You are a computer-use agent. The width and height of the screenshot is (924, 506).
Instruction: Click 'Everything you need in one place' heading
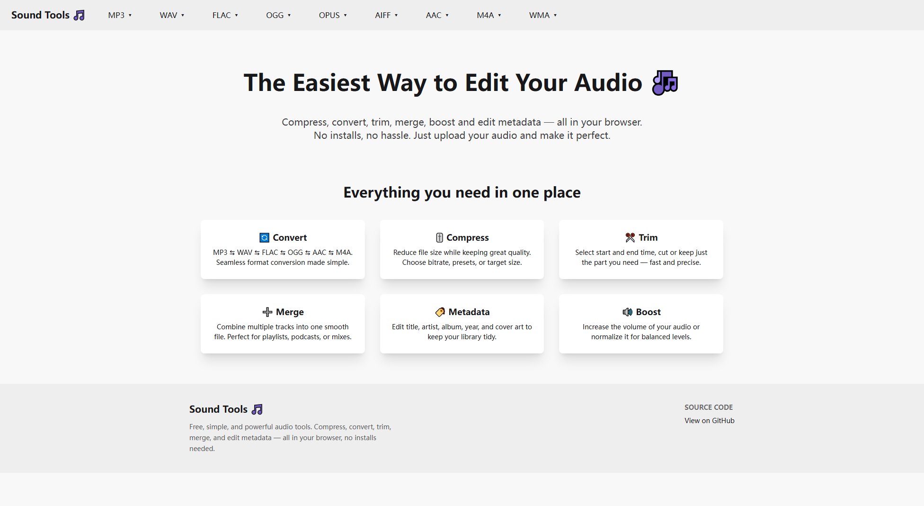click(x=462, y=192)
